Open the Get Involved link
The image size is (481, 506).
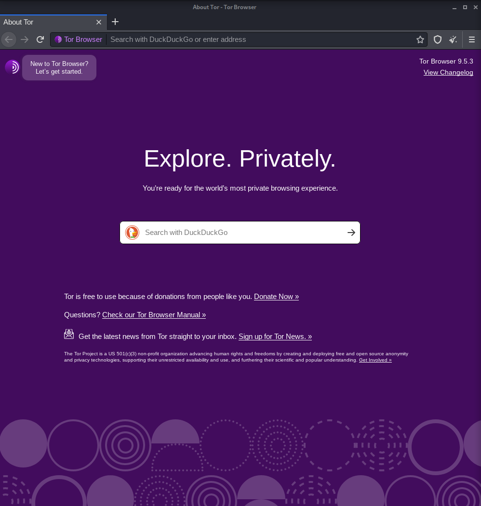point(375,360)
